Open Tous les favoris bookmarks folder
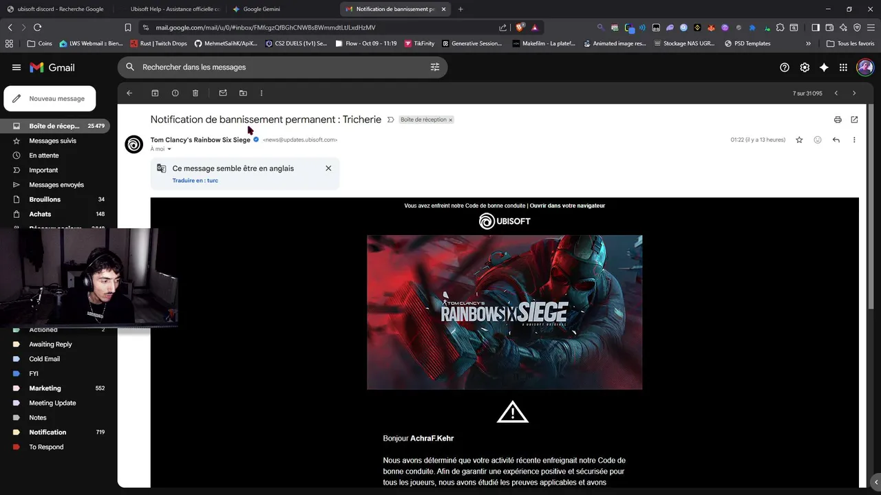The width and height of the screenshot is (881, 495). [x=851, y=43]
